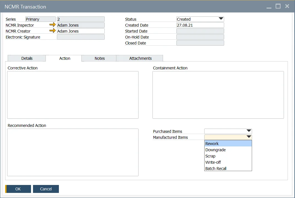Open the Notes tab
Viewport: 295px width, 198px height.
click(100, 58)
